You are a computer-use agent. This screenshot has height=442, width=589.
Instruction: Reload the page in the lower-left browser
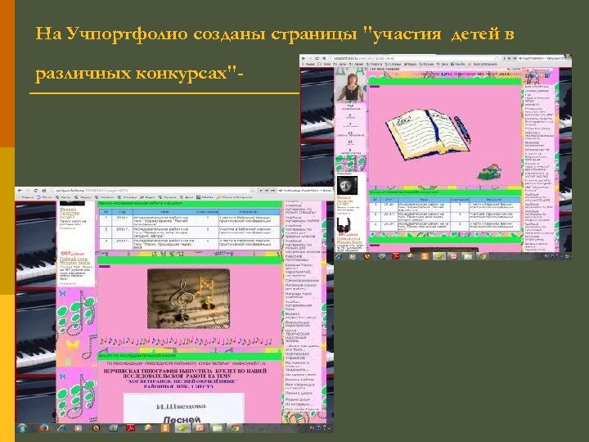point(36,191)
